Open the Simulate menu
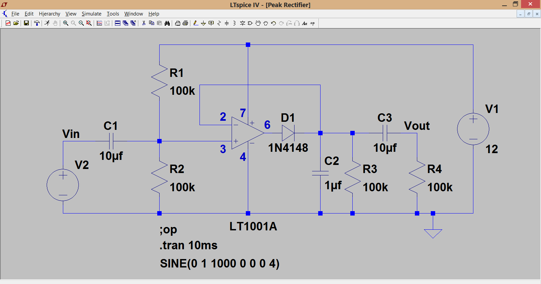 tap(92, 14)
